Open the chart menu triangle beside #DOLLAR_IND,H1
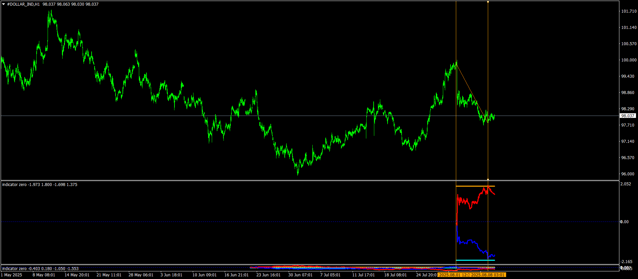Screen dimensions: 638x279 (x=4, y=4)
